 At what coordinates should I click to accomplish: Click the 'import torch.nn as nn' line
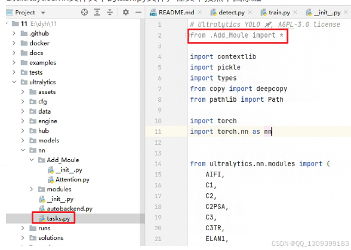tap(231, 132)
